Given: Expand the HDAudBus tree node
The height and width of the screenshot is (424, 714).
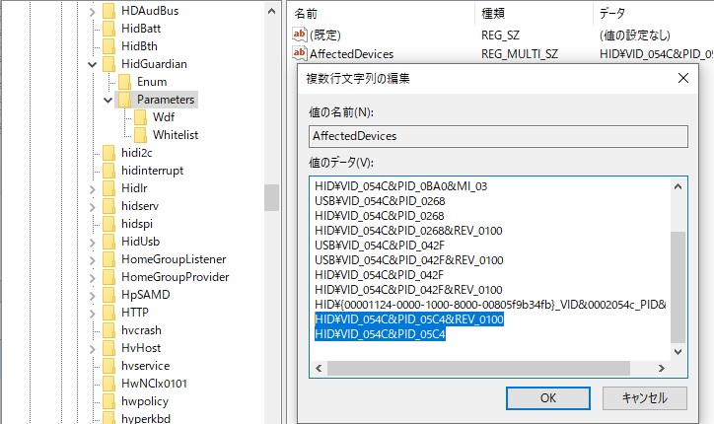Looking at the screenshot, I should coord(92,11).
